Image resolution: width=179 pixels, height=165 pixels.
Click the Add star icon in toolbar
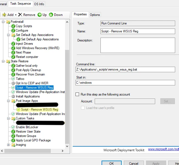pyautogui.click(x=4, y=15)
